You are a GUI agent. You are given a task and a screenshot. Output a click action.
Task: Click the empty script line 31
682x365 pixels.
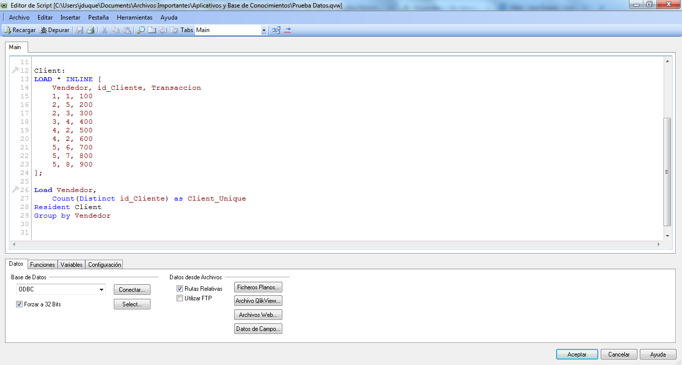346,233
